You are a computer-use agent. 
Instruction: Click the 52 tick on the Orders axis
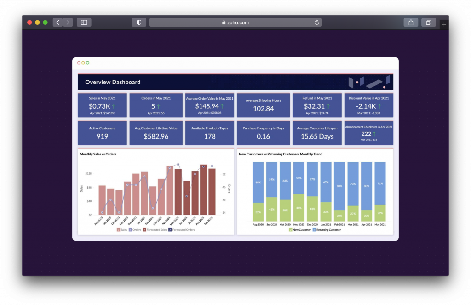click(x=224, y=174)
